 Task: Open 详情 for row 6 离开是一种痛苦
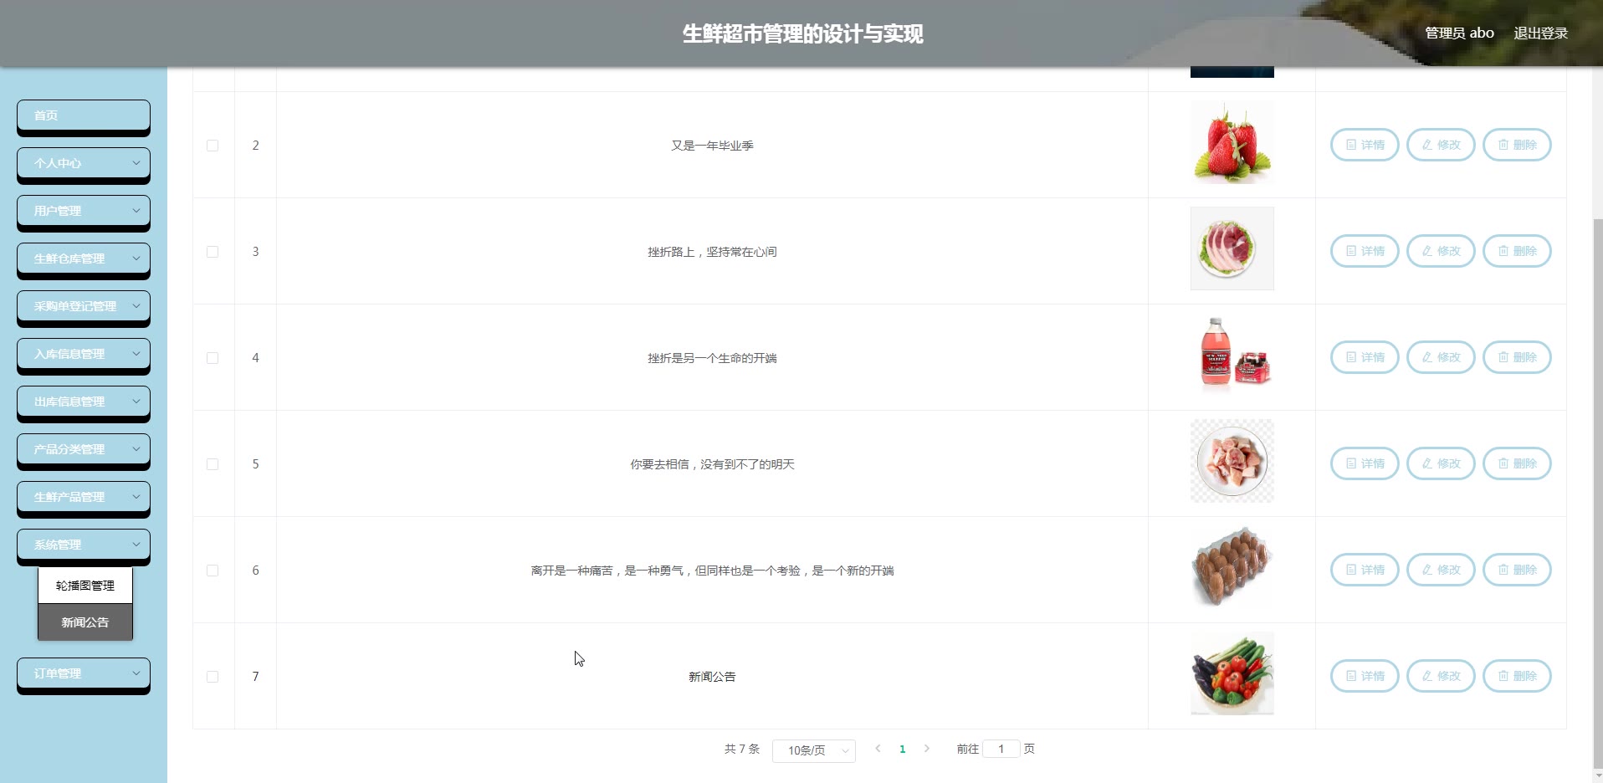[1365, 570]
